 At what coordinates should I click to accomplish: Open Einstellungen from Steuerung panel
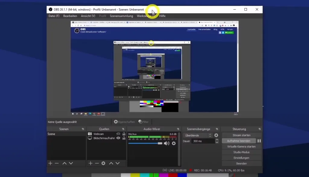(x=241, y=158)
